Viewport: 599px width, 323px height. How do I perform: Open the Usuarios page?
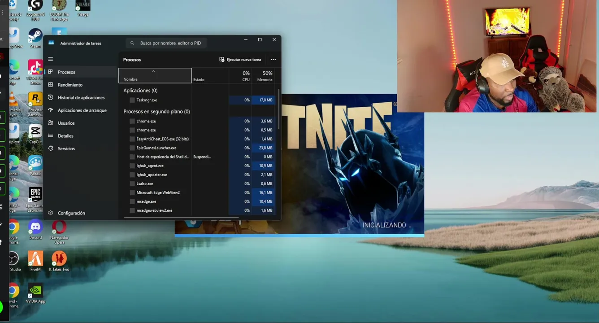[x=80, y=123]
